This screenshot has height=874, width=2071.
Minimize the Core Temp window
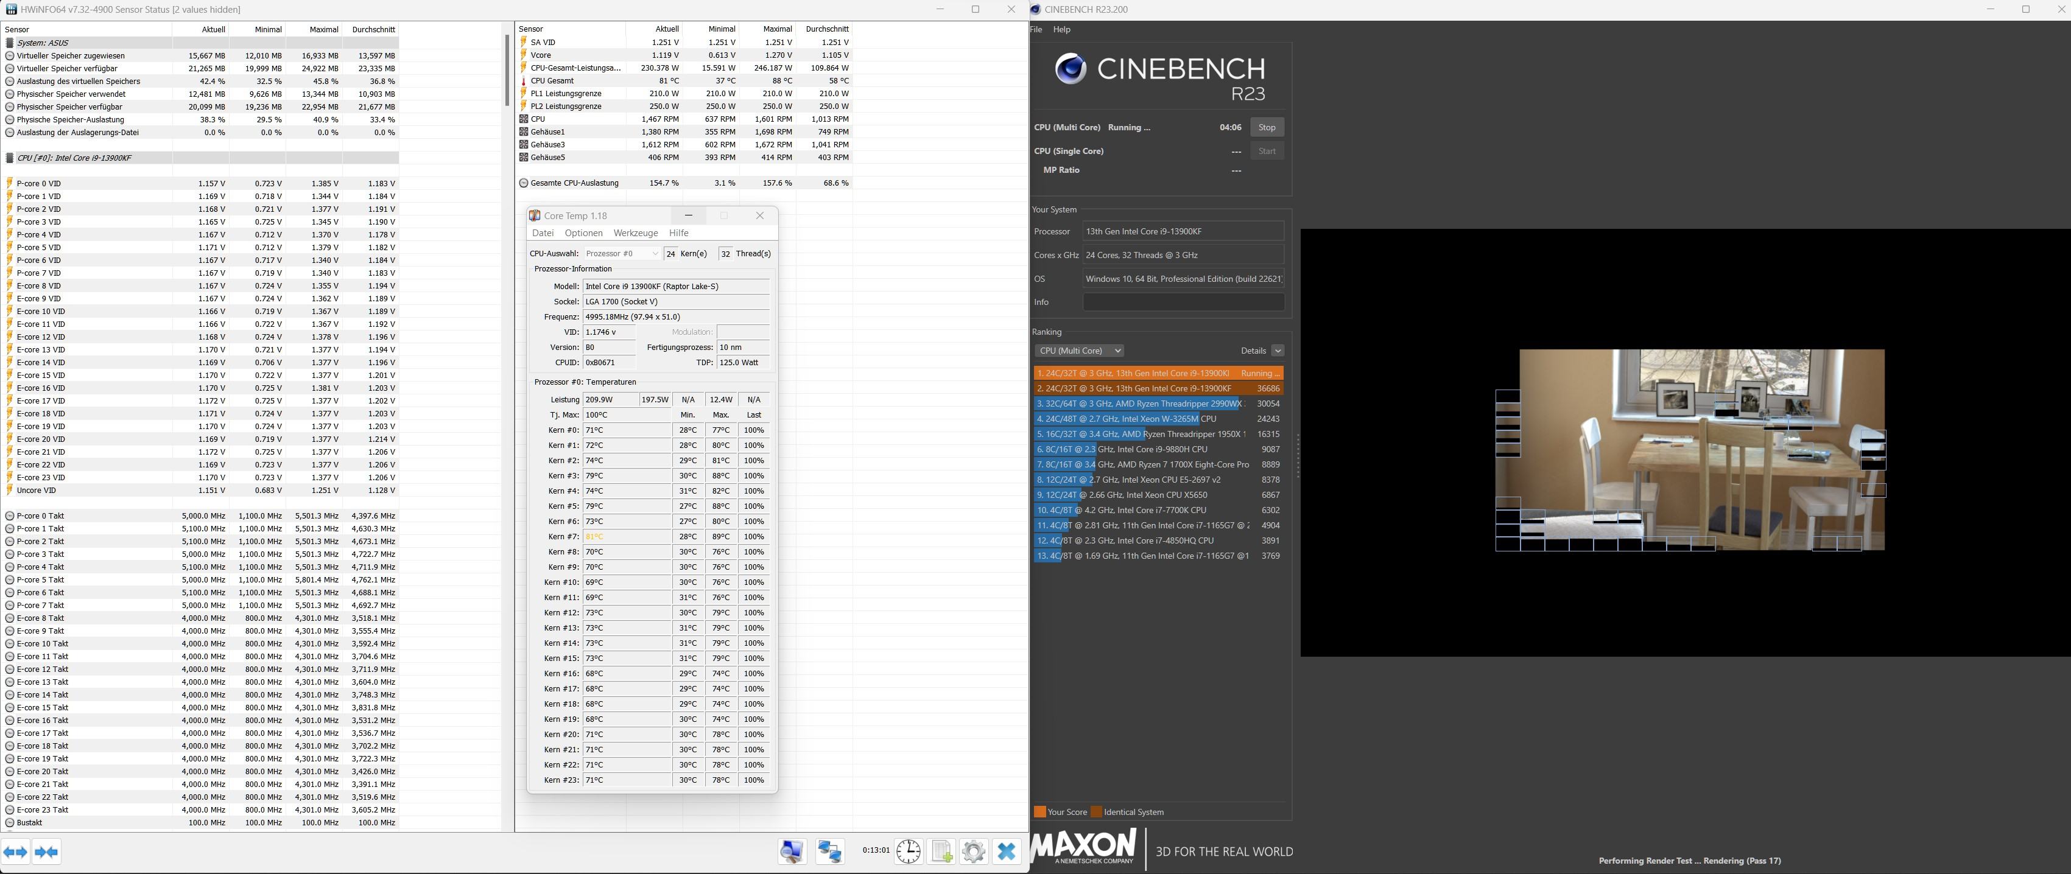pos(688,215)
